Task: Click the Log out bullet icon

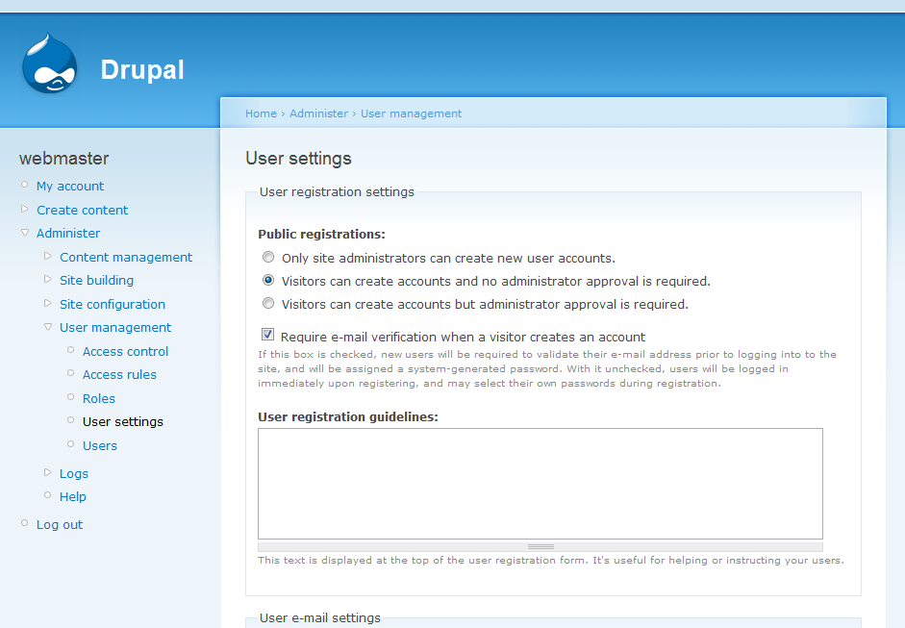Action: pos(24,523)
